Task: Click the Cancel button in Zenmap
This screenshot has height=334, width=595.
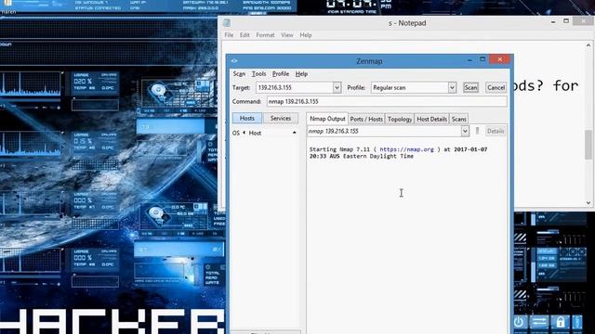Action: pyautogui.click(x=496, y=87)
